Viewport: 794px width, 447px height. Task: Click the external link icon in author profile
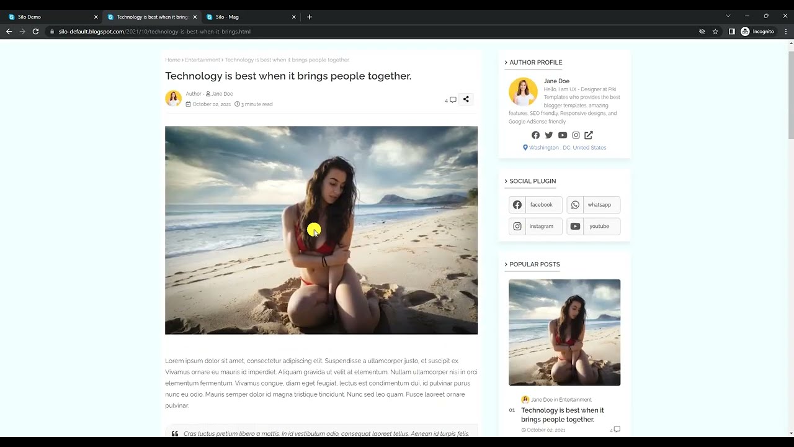point(589,135)
